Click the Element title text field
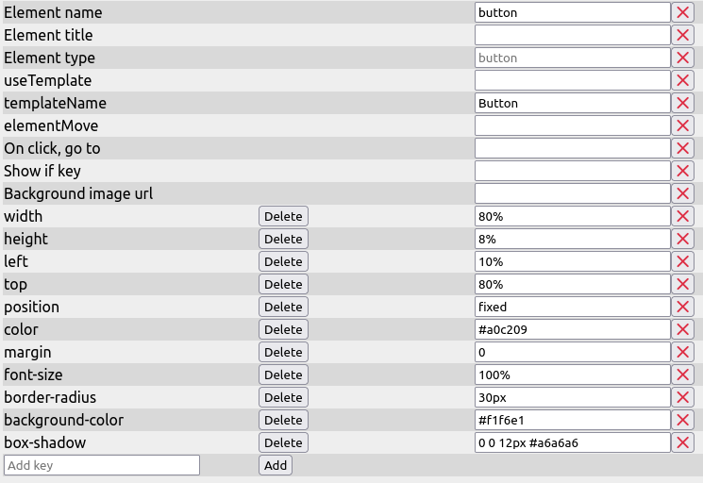 pos(572,35)
